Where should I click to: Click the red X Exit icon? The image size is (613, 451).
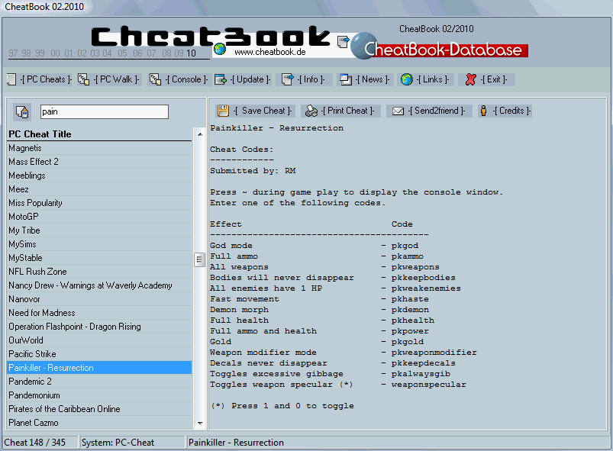[471, 79]
